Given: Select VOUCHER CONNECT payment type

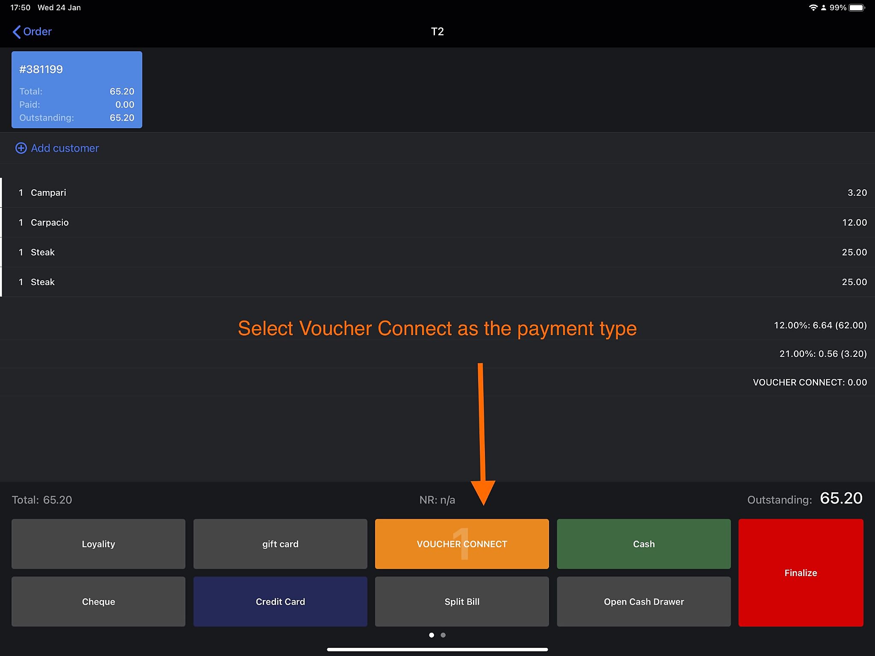Looking at the screenshot, I should [461, 544].
